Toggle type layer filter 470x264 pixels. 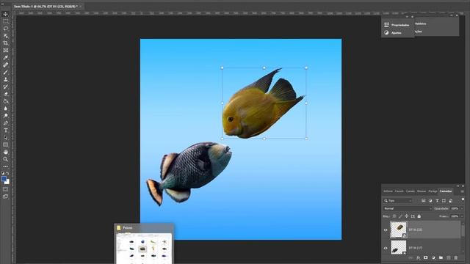(437, 200)
